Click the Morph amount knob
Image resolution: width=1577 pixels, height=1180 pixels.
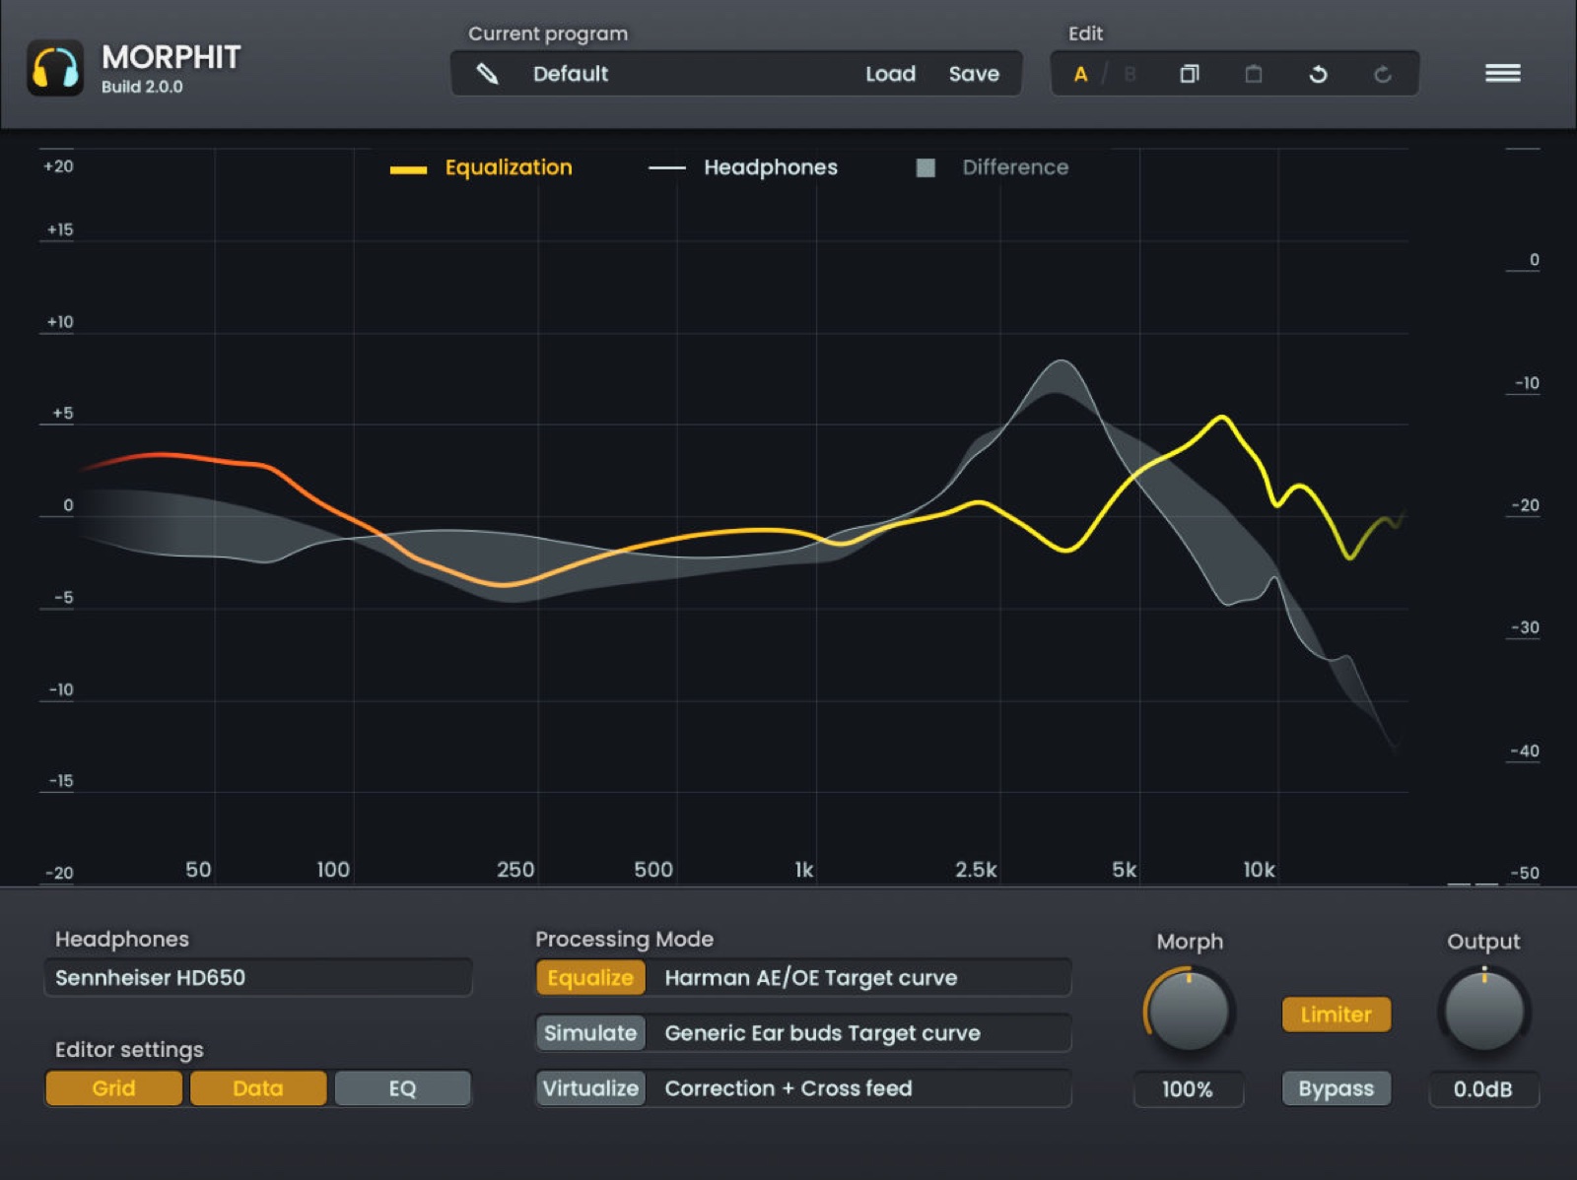1189,1011
